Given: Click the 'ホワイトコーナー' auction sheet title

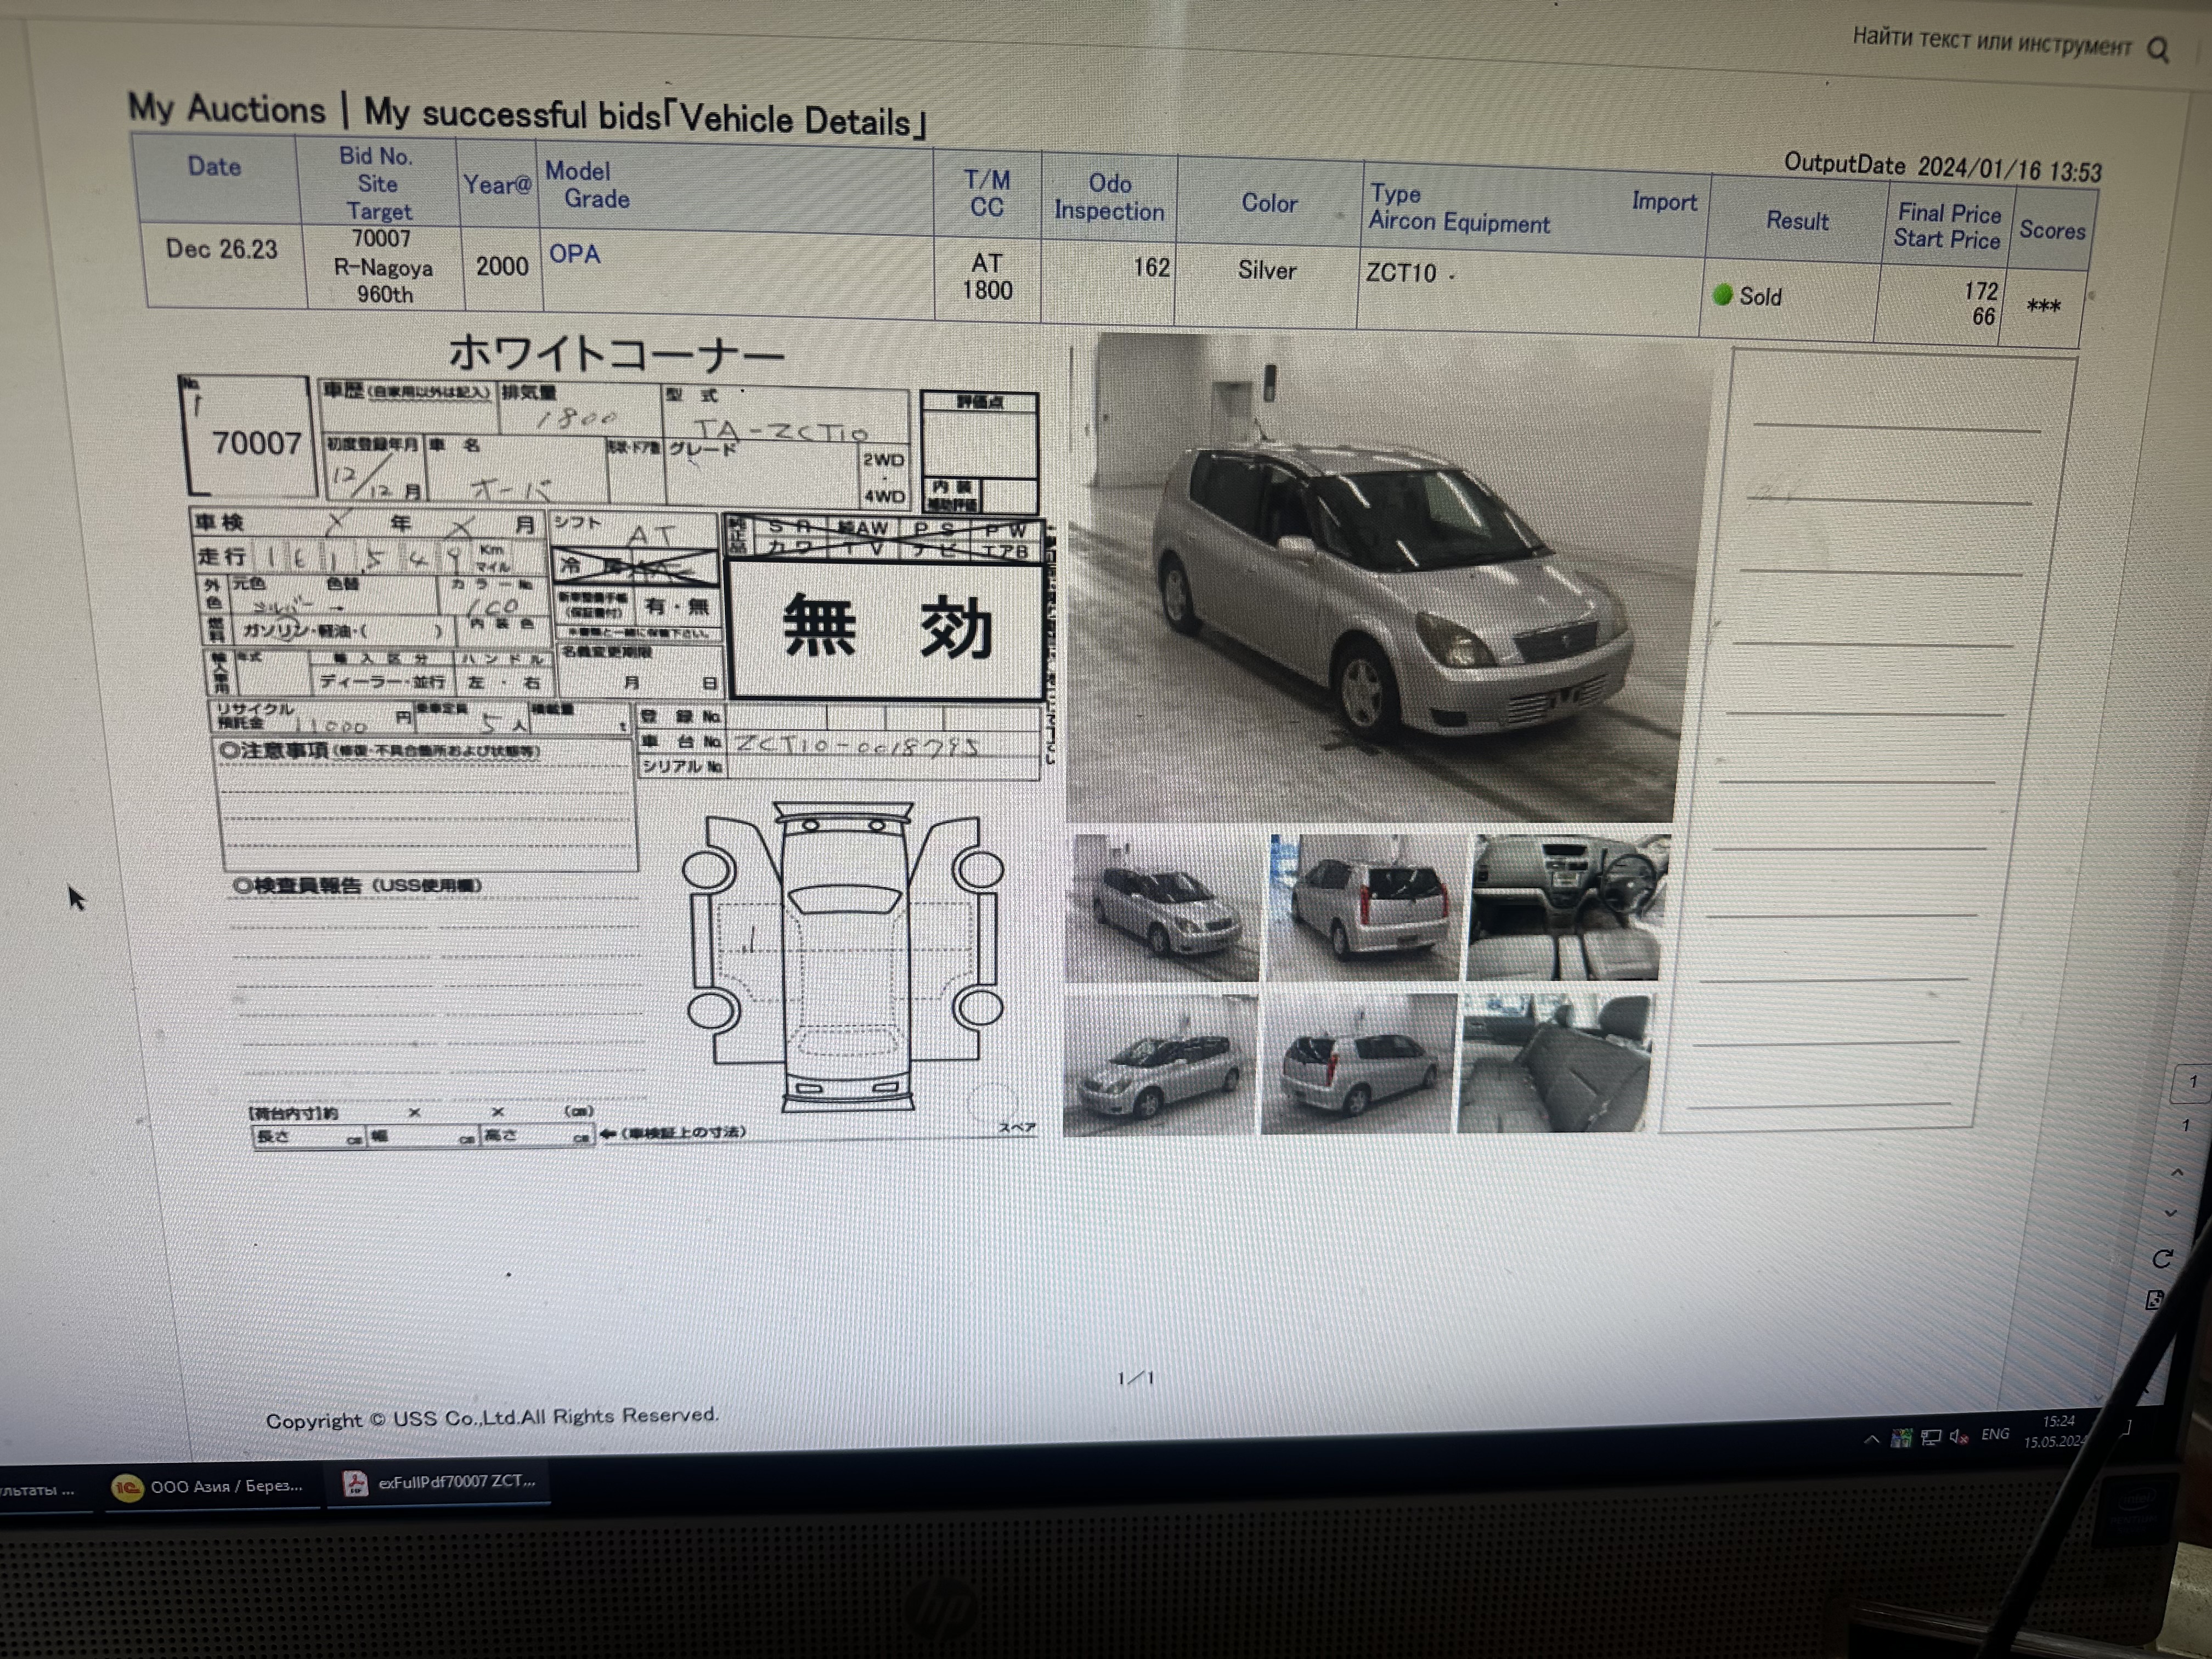Looking at the screenshot, I should (x=616, y=354).
